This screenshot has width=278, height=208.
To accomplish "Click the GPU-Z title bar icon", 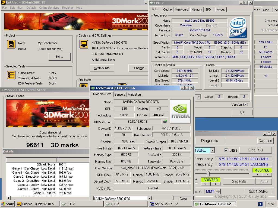I will coord(93,88).
